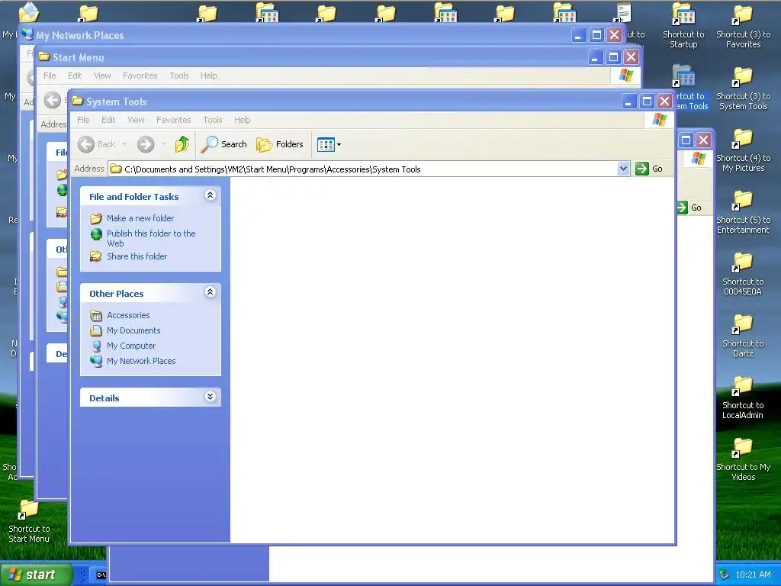
Task: Open the View menu in System Tools
Action: [x=136, y=120]
